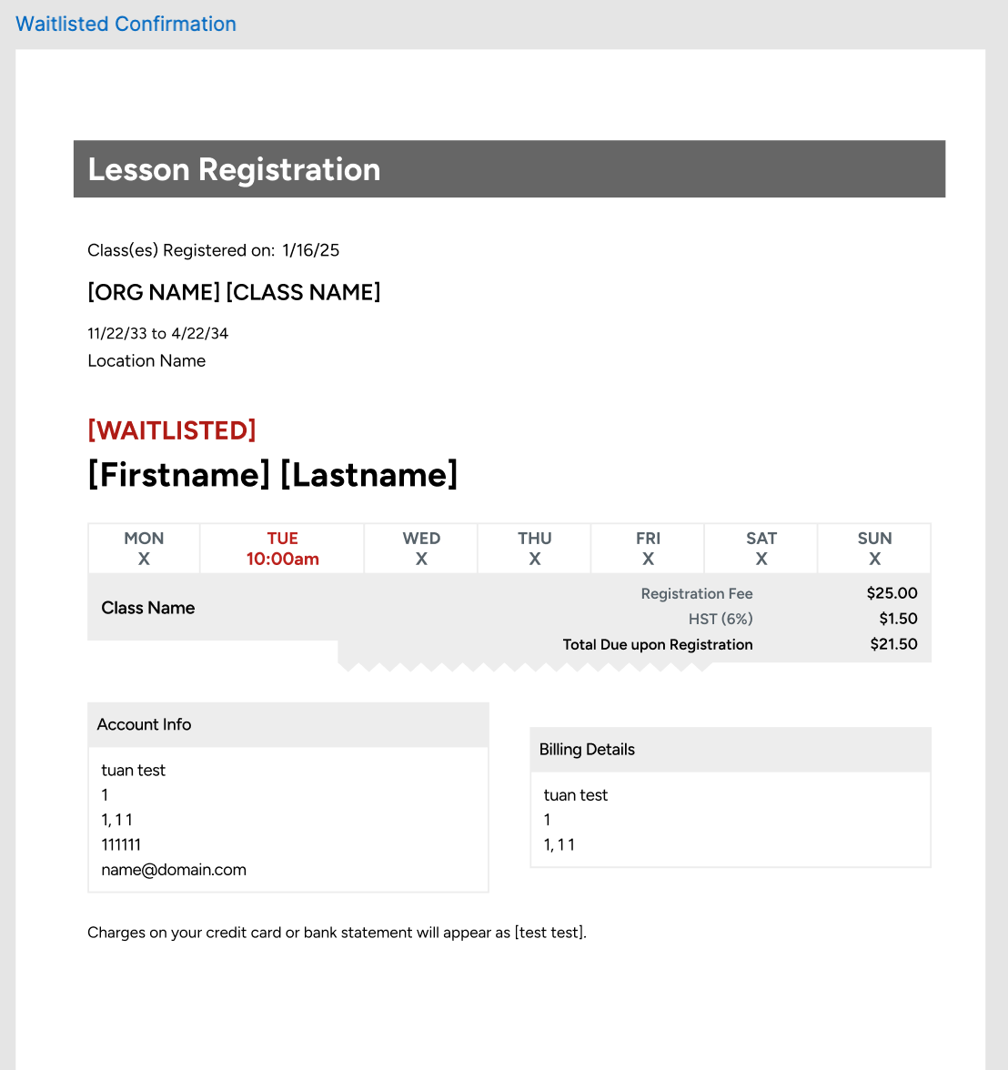
Task: Select the TUE 10:00am schedule cell
Action: (282, 549)
